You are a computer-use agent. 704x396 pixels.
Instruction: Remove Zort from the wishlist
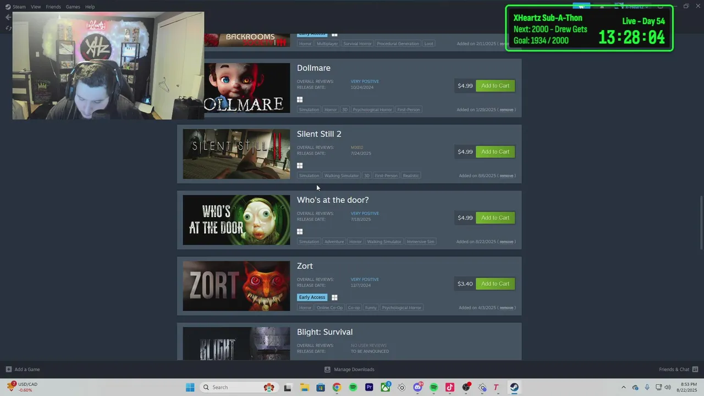[x=507, y=307]
